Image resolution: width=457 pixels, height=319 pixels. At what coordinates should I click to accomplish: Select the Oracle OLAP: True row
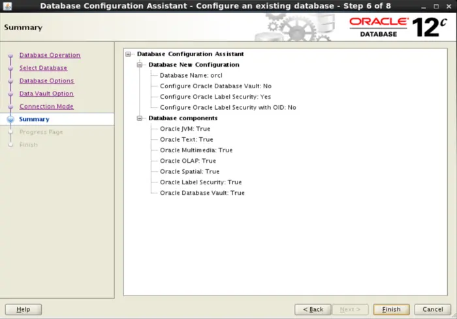188,161
